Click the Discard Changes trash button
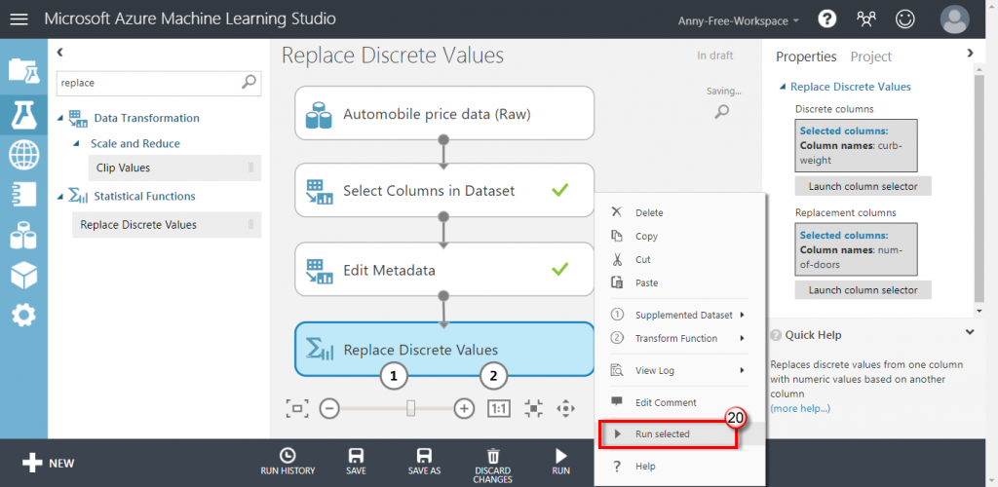The height and width of the screenshot is (487, 998). 493,462
